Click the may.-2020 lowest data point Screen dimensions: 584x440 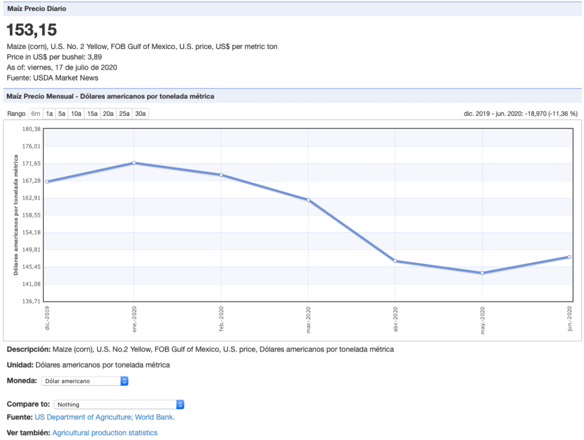point(482,273)
